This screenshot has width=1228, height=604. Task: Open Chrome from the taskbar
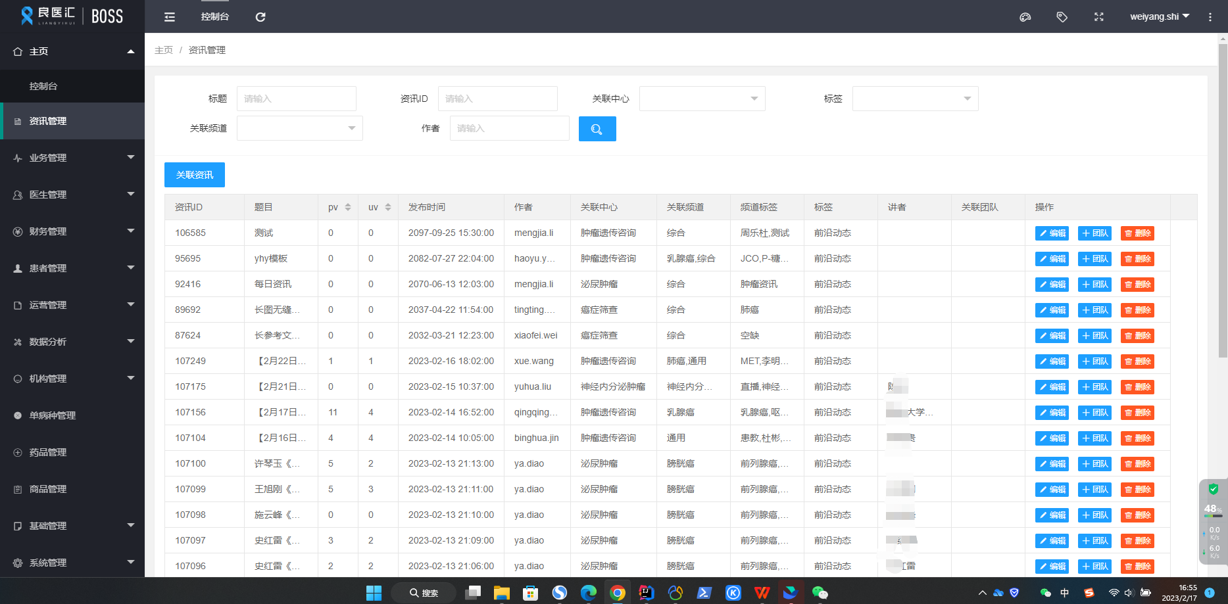pos(617,593)
